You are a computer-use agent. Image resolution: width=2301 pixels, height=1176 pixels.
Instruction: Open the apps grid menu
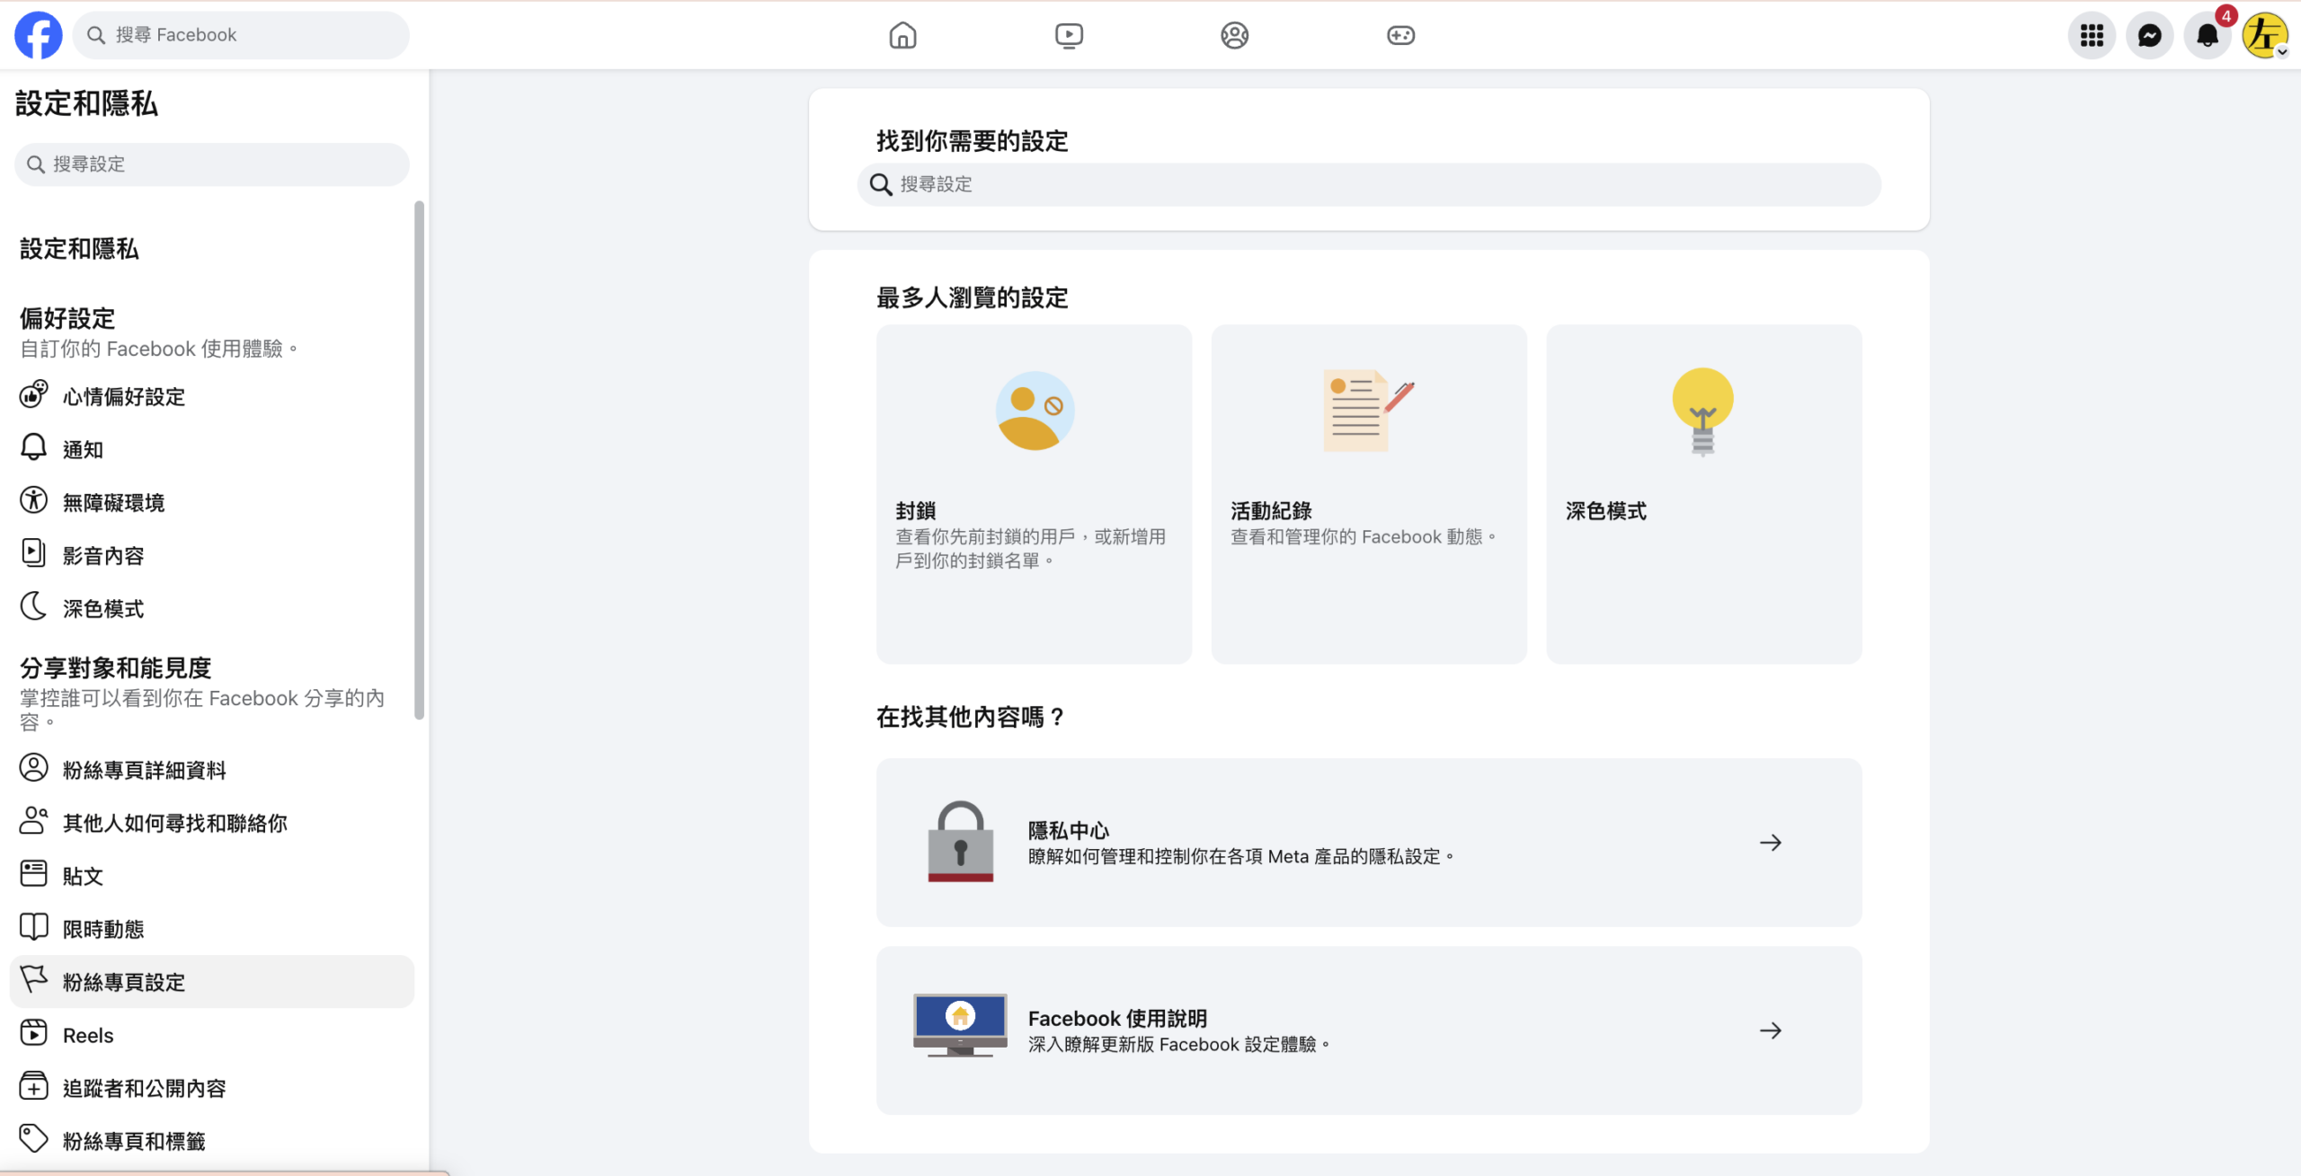point(2092,35)
